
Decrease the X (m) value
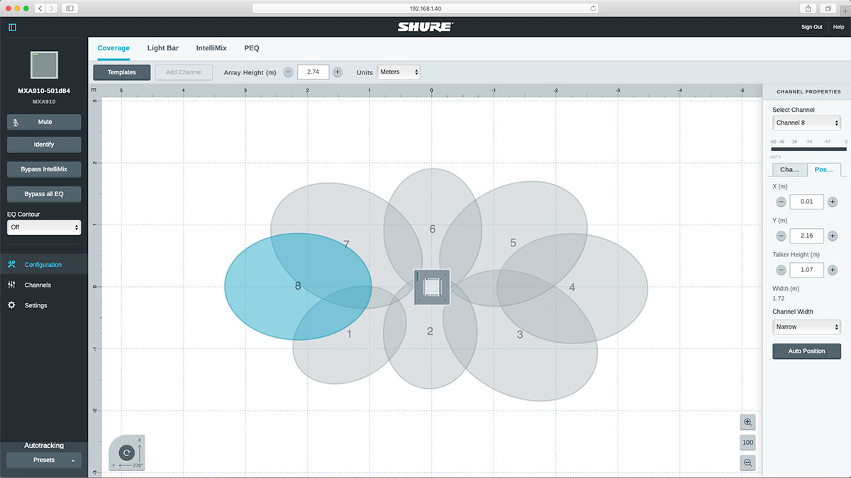pyautogui.click(x=781, y=202)
